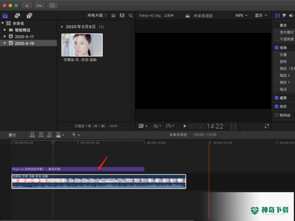Expand the 2020-5-19 event
This screenshot has height=221, width=295.
(x=5, y=43)
